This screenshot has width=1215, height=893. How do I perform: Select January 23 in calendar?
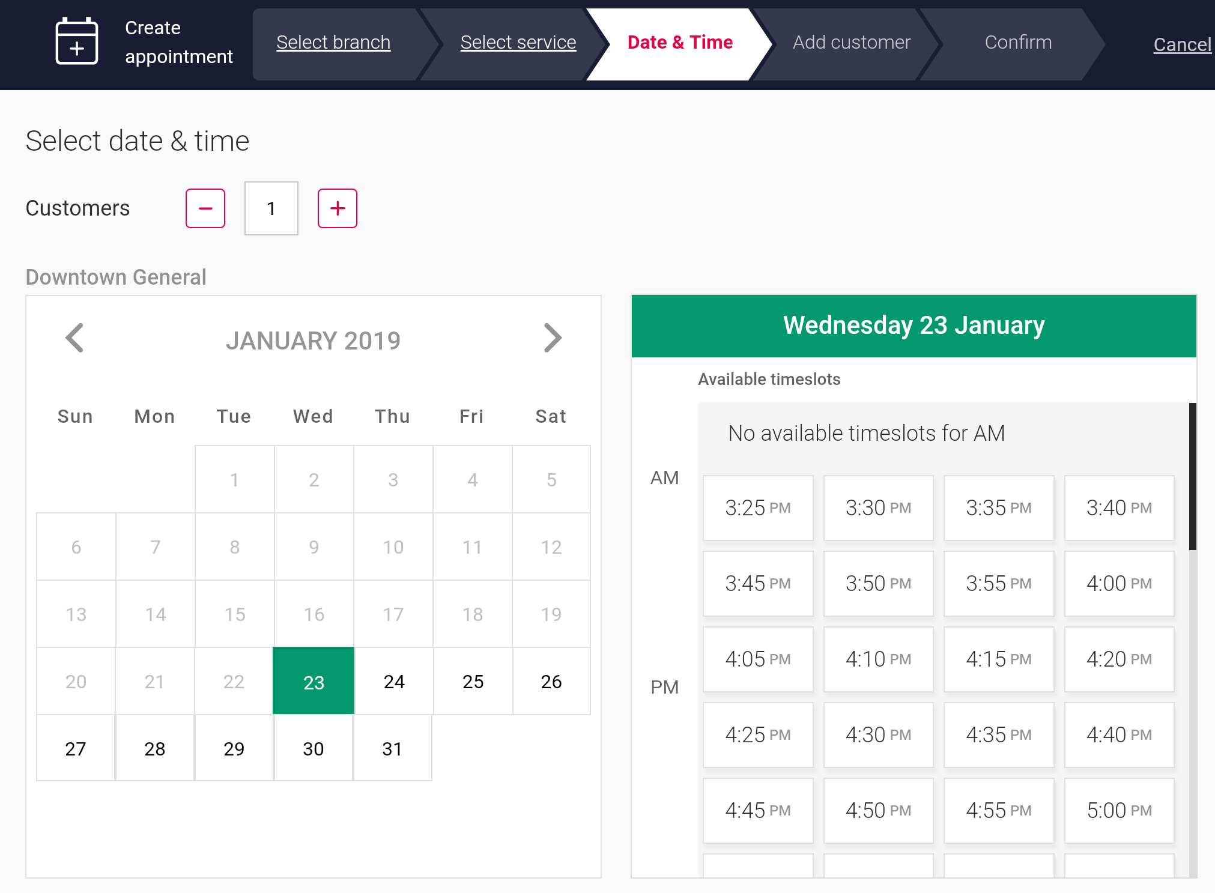click(x=314, y=681)
